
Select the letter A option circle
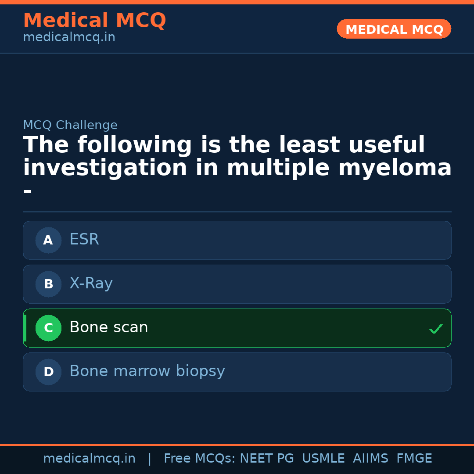48,240
